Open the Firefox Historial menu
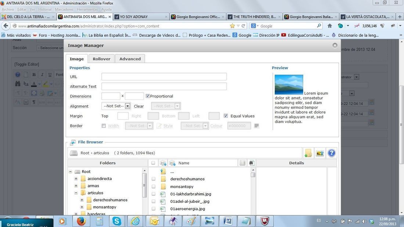This screenshot has height=227, width=404. point(45,10)
